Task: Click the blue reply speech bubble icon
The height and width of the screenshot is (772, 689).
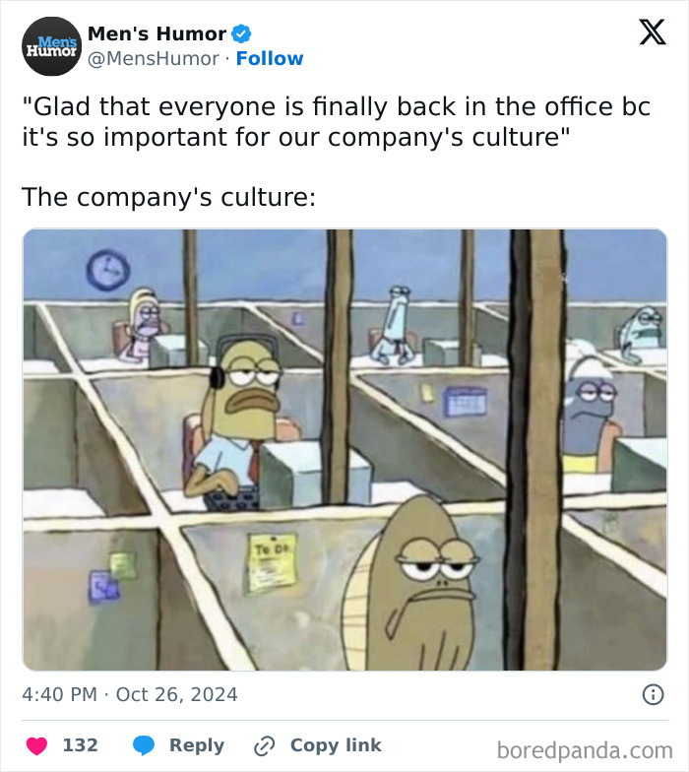Action: [x=144, y=745]
